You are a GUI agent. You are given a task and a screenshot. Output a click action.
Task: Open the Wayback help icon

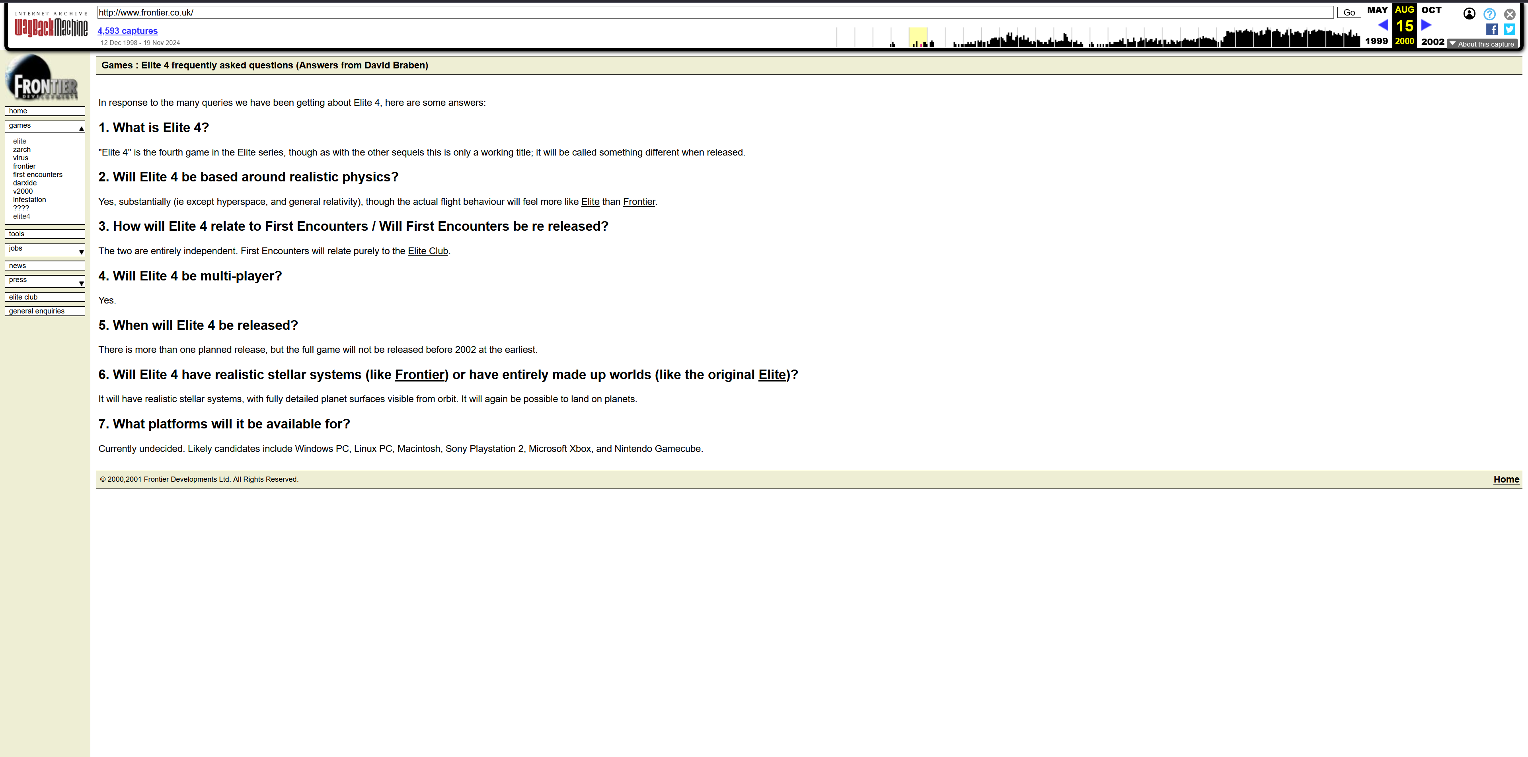click(1489, 14)
